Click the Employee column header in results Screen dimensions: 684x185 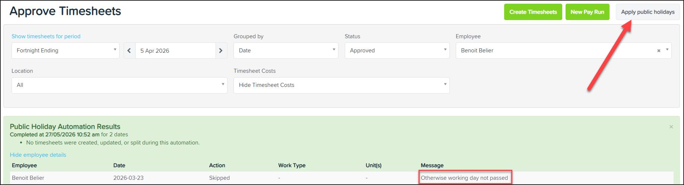pyautogui.click(x=24, y=165)
